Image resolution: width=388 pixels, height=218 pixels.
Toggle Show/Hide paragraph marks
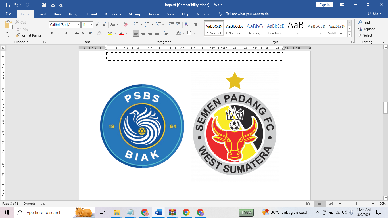[196, 25]
